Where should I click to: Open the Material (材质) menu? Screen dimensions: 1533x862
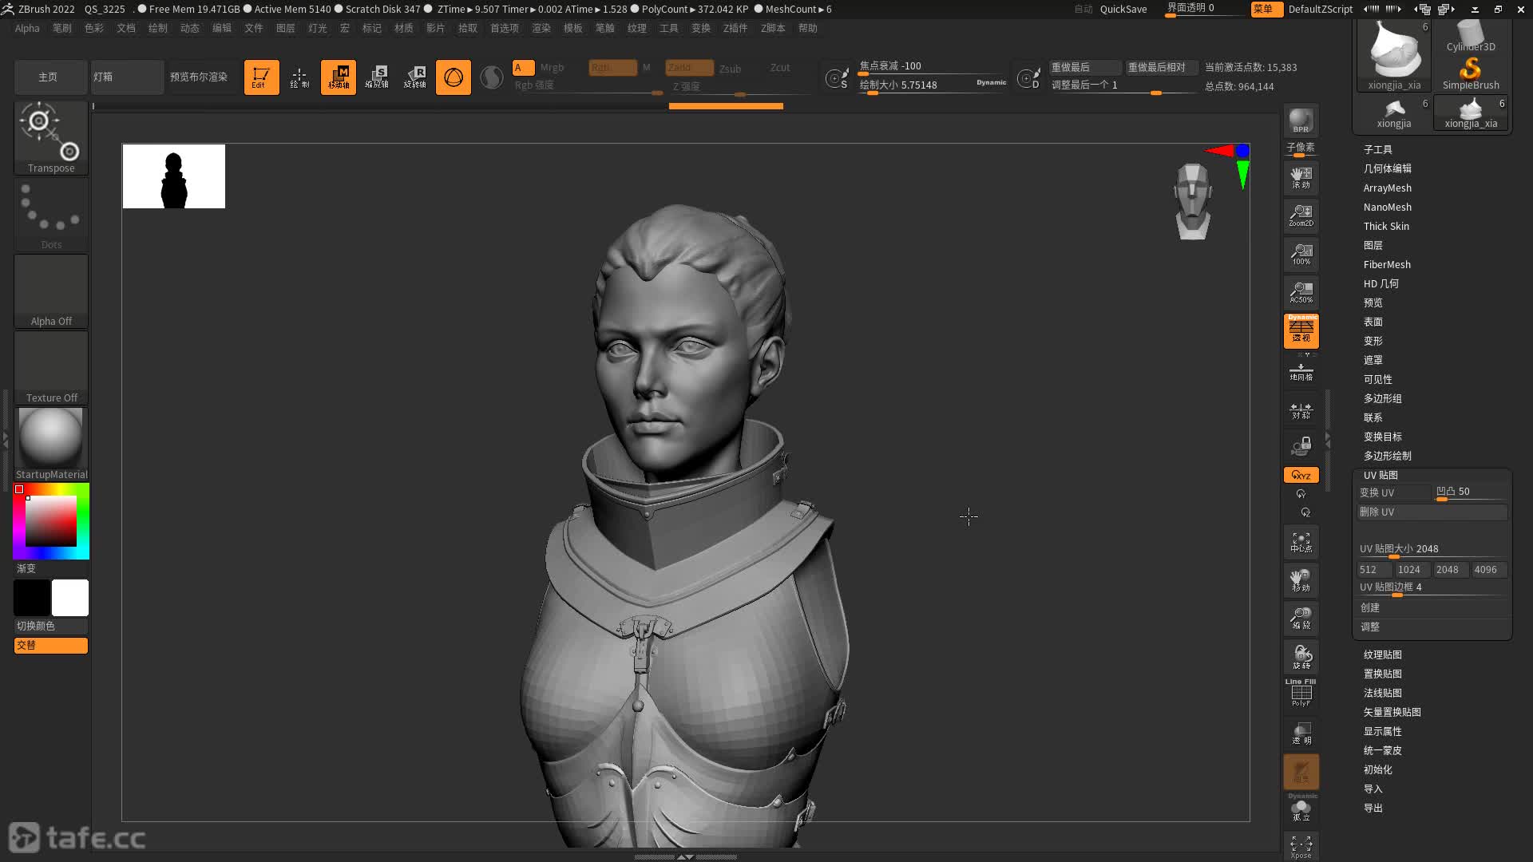(x=404, y=28)
